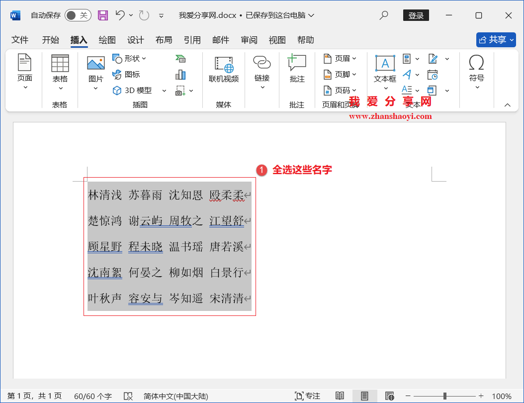This screenshot has height=403, width=524.
Task: Expand the 3D 模型 dropdown arrow
Action: pos(164,91)
